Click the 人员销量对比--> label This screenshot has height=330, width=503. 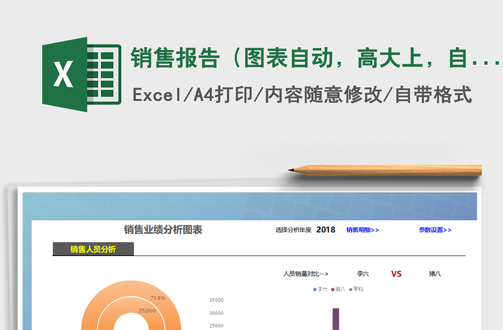point(306,274)
